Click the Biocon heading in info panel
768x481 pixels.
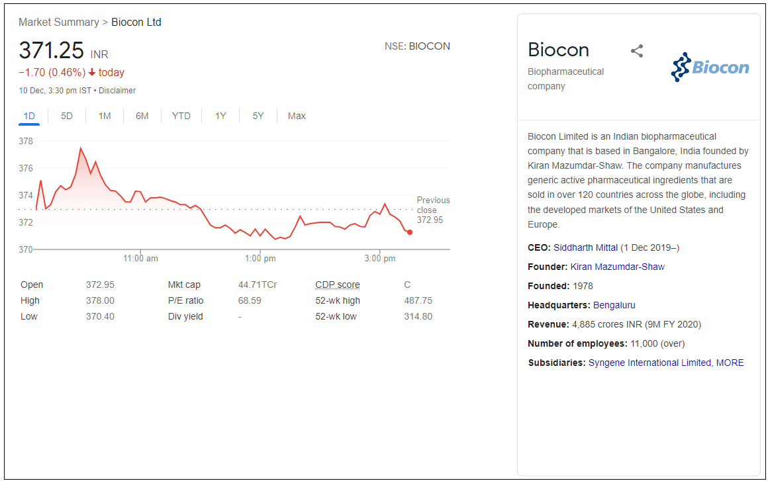[558, 50]
